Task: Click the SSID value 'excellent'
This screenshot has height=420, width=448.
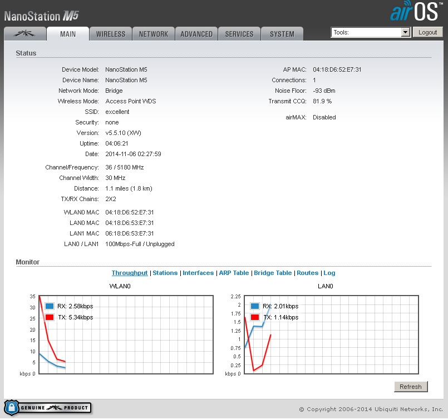Action: pos(117,112)
